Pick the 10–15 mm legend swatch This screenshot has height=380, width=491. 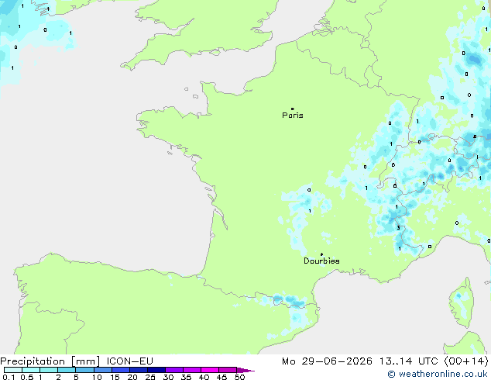[x=103, y=370]
